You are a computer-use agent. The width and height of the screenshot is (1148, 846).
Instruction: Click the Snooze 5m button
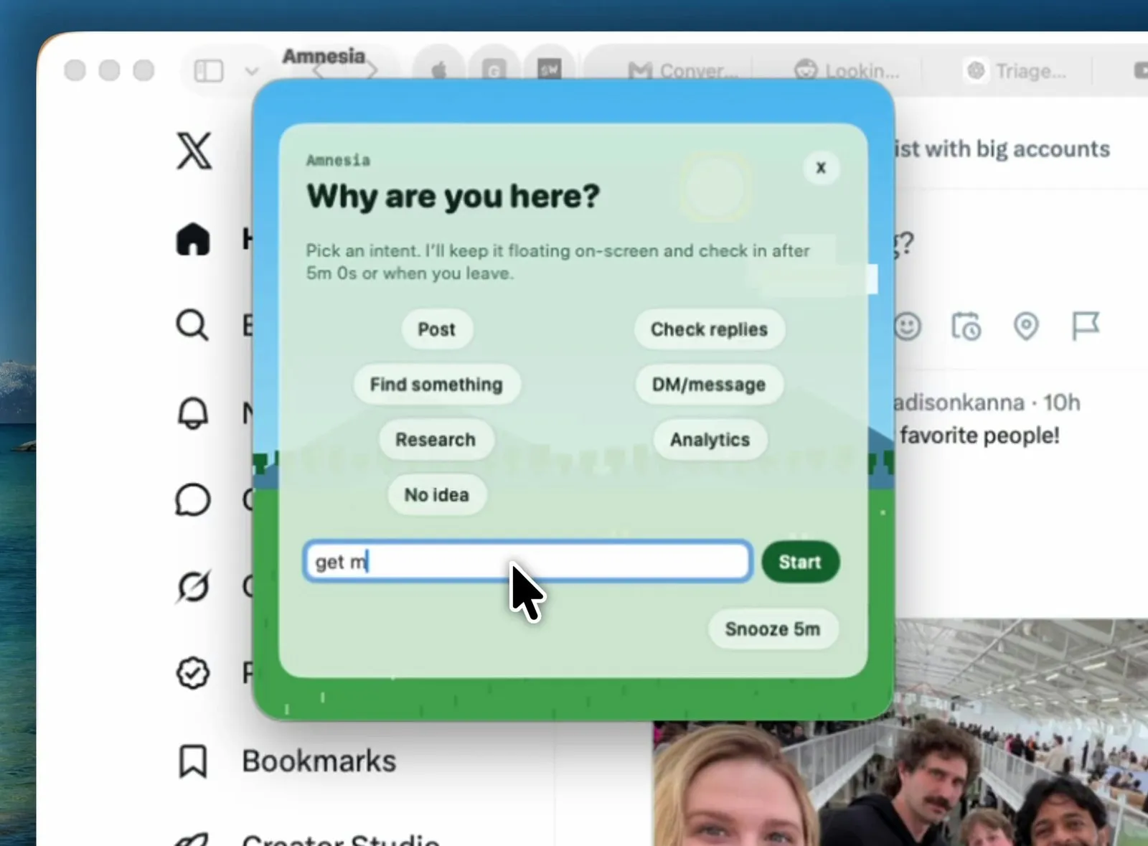(772, 629)
